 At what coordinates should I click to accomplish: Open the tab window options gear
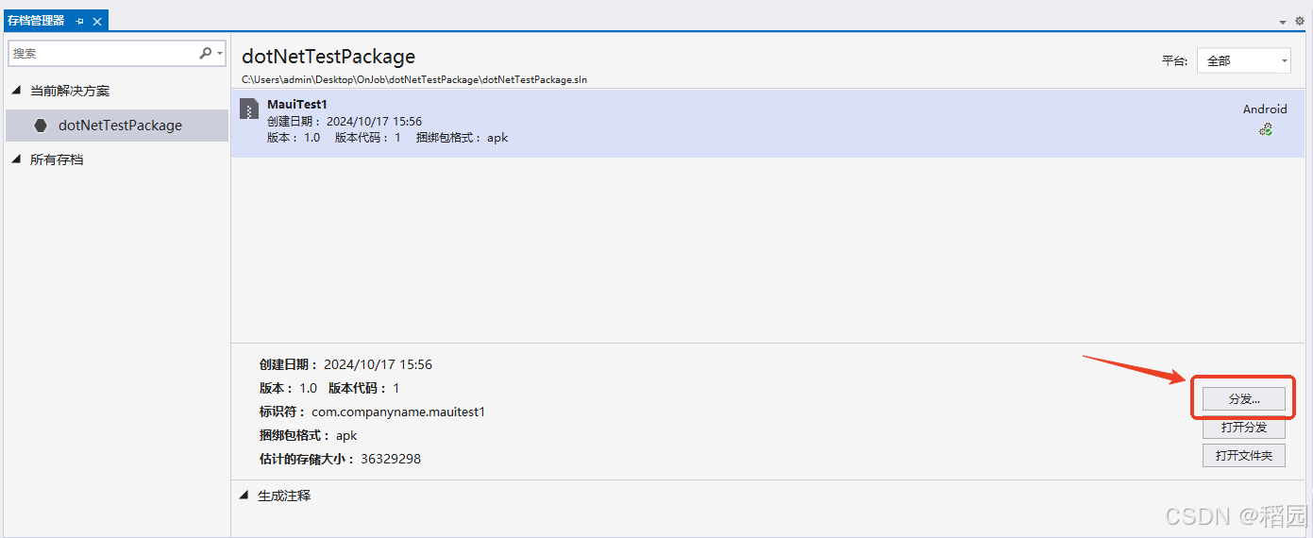click(x=1299, y=21)
